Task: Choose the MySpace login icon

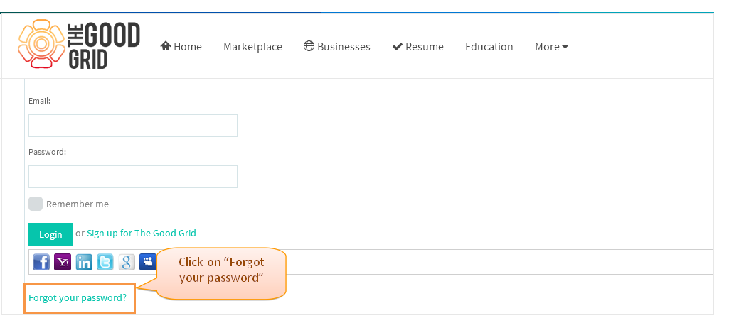Action: (x=148, y=263)
